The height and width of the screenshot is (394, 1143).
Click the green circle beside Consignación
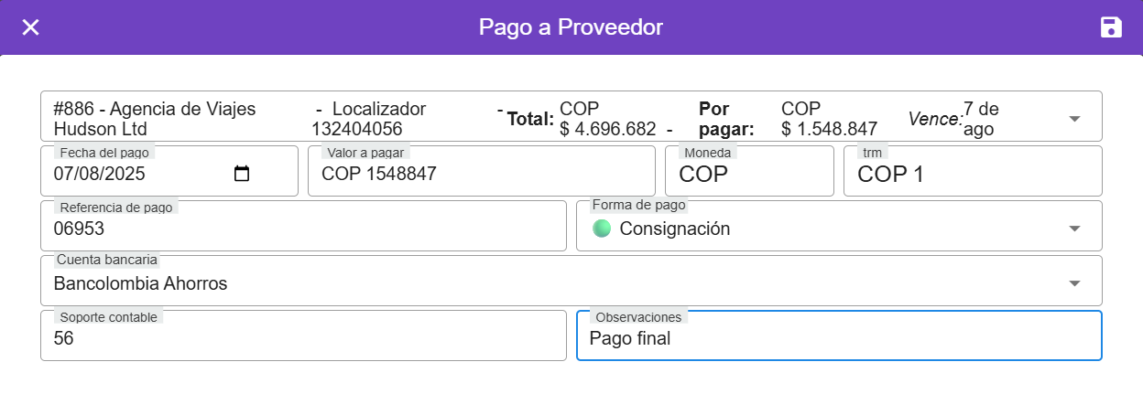click(602, 229)
